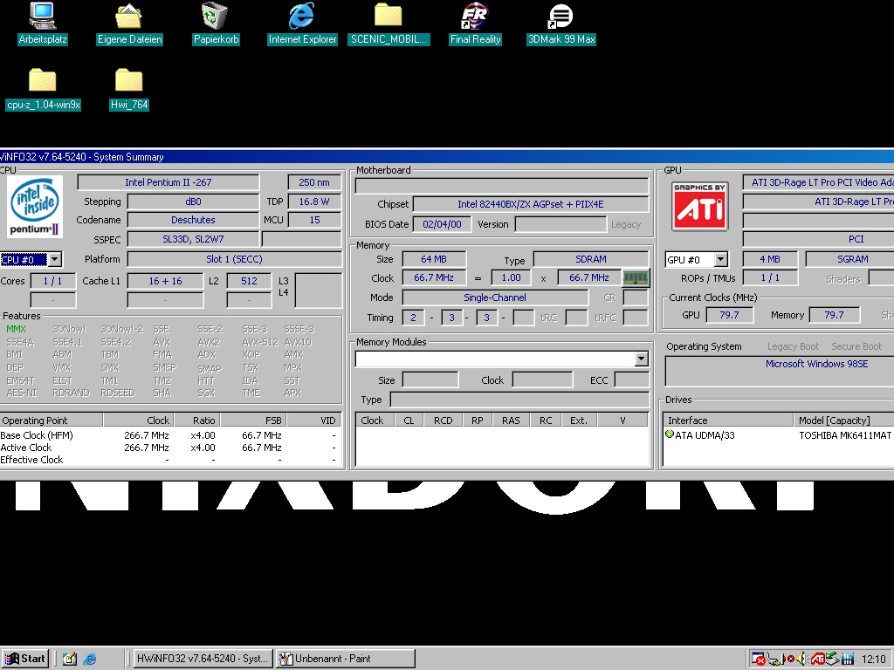This screenshot has height=670, width=894.
Task: Open the Start menu
Action: coord(24,659)
